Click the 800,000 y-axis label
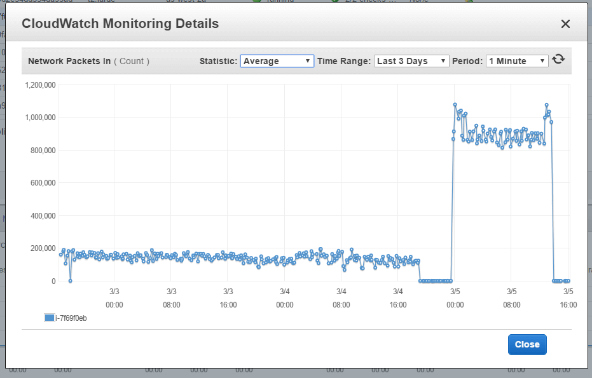This screenshot has height=378, width=592. pyautogui.click(x=43, y=150)
